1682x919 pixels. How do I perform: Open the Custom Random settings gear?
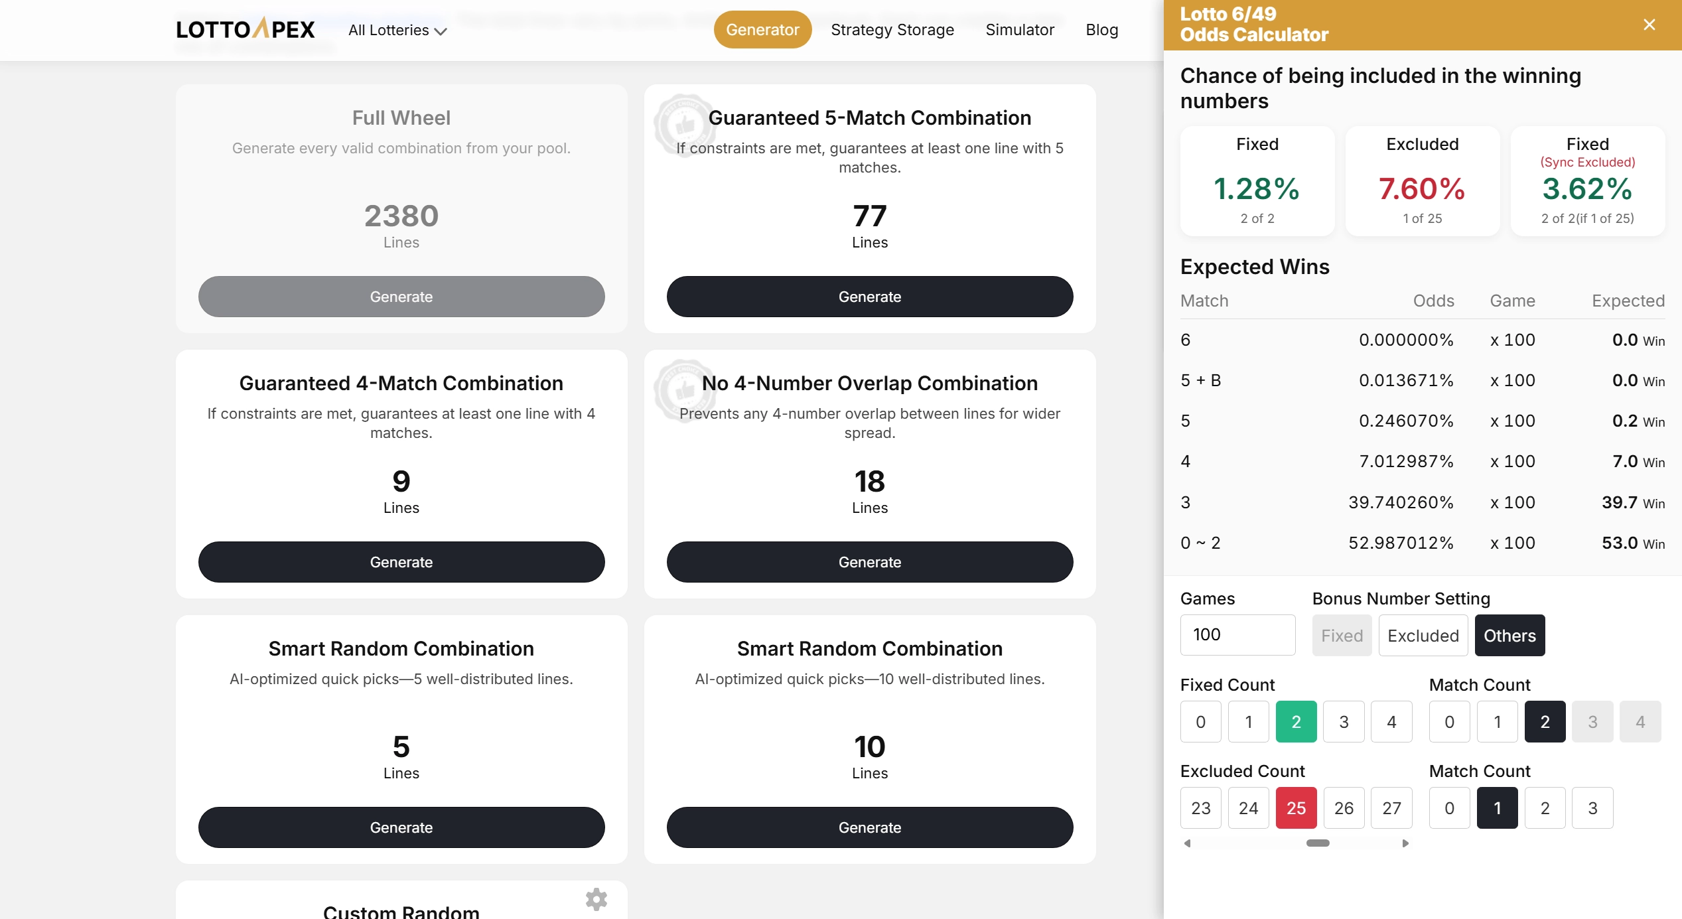tap(596, 899)
